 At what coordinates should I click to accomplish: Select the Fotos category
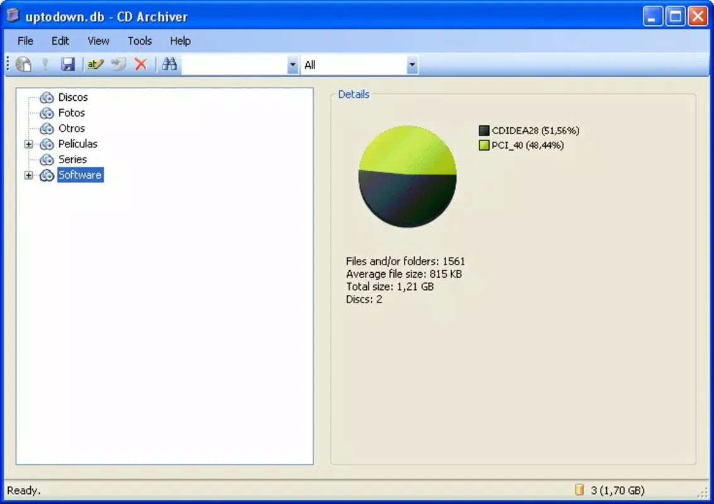pos(71,113)
